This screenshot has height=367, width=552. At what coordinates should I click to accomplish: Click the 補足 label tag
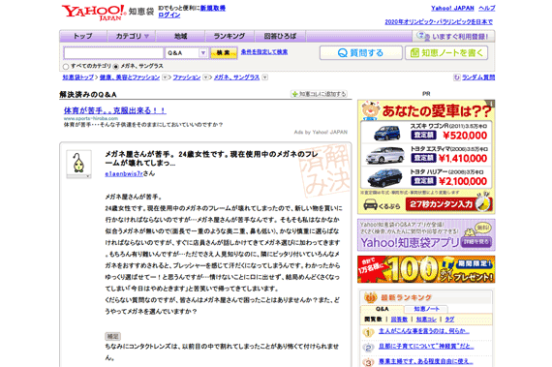(x=112, y=336)
